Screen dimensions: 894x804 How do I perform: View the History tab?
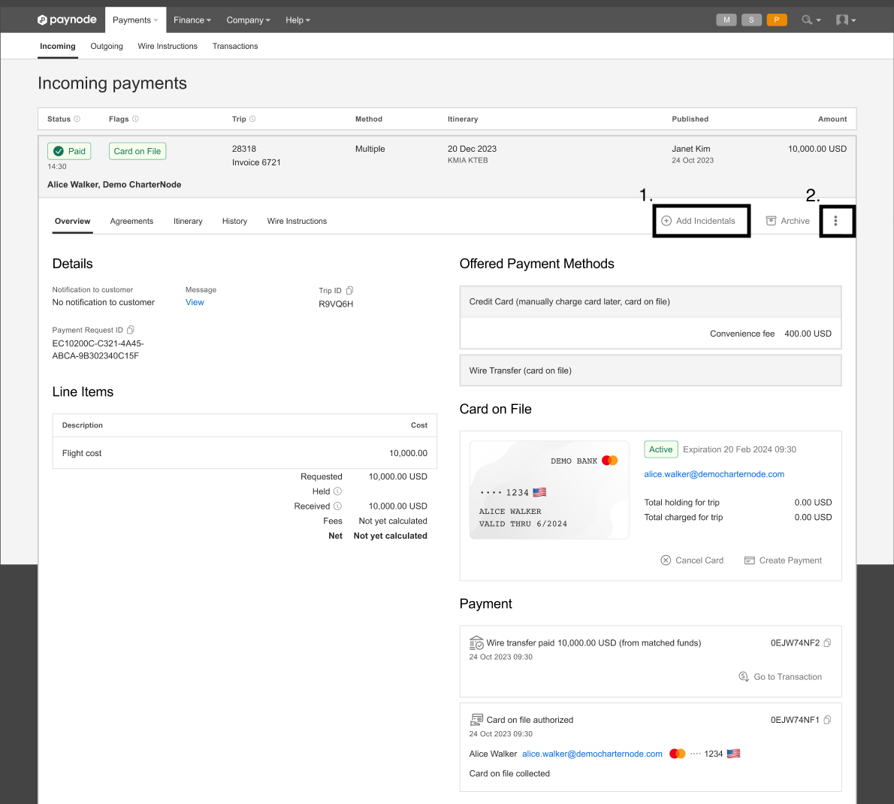[x=235, y=221]
